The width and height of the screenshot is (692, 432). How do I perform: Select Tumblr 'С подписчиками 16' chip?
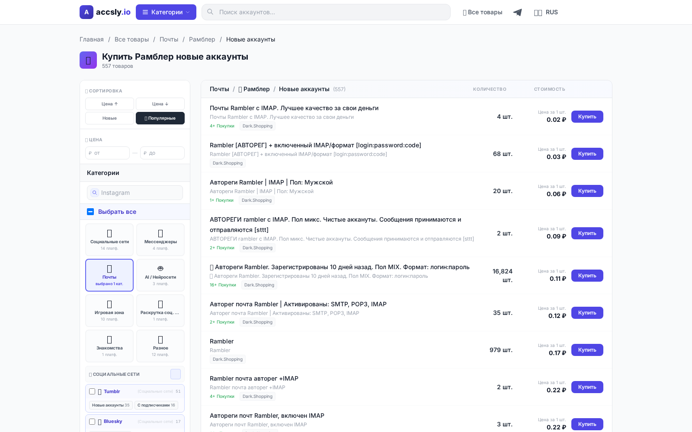(156, 405)
